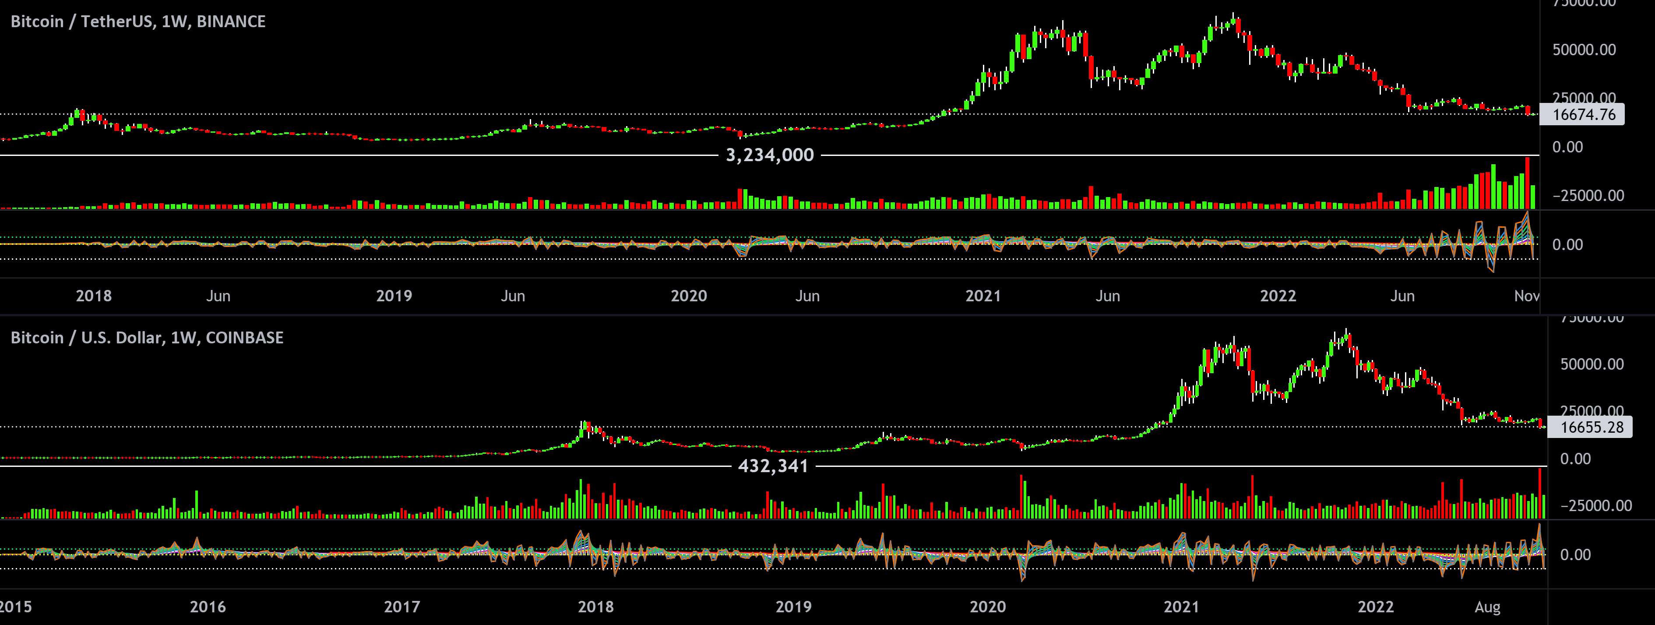1655x625 pixels.
Task: Click 50000.00 on the Coinbase price axis
Action: pyautogui.click(x=1592, y=364)
